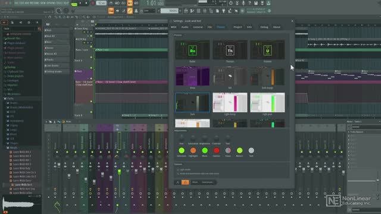Click the orange icon button at Settings bottom

tap(185, 182)
